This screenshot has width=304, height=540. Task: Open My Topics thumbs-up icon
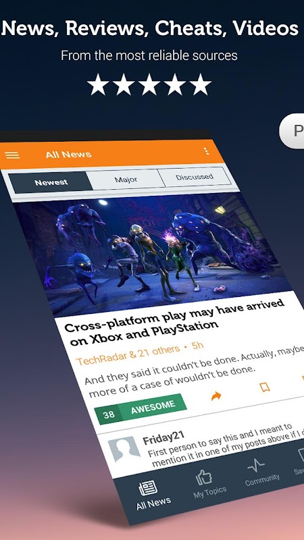(x=204, y=478)
